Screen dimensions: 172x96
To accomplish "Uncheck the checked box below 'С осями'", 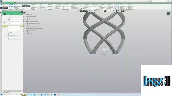I will pos(8,34).
